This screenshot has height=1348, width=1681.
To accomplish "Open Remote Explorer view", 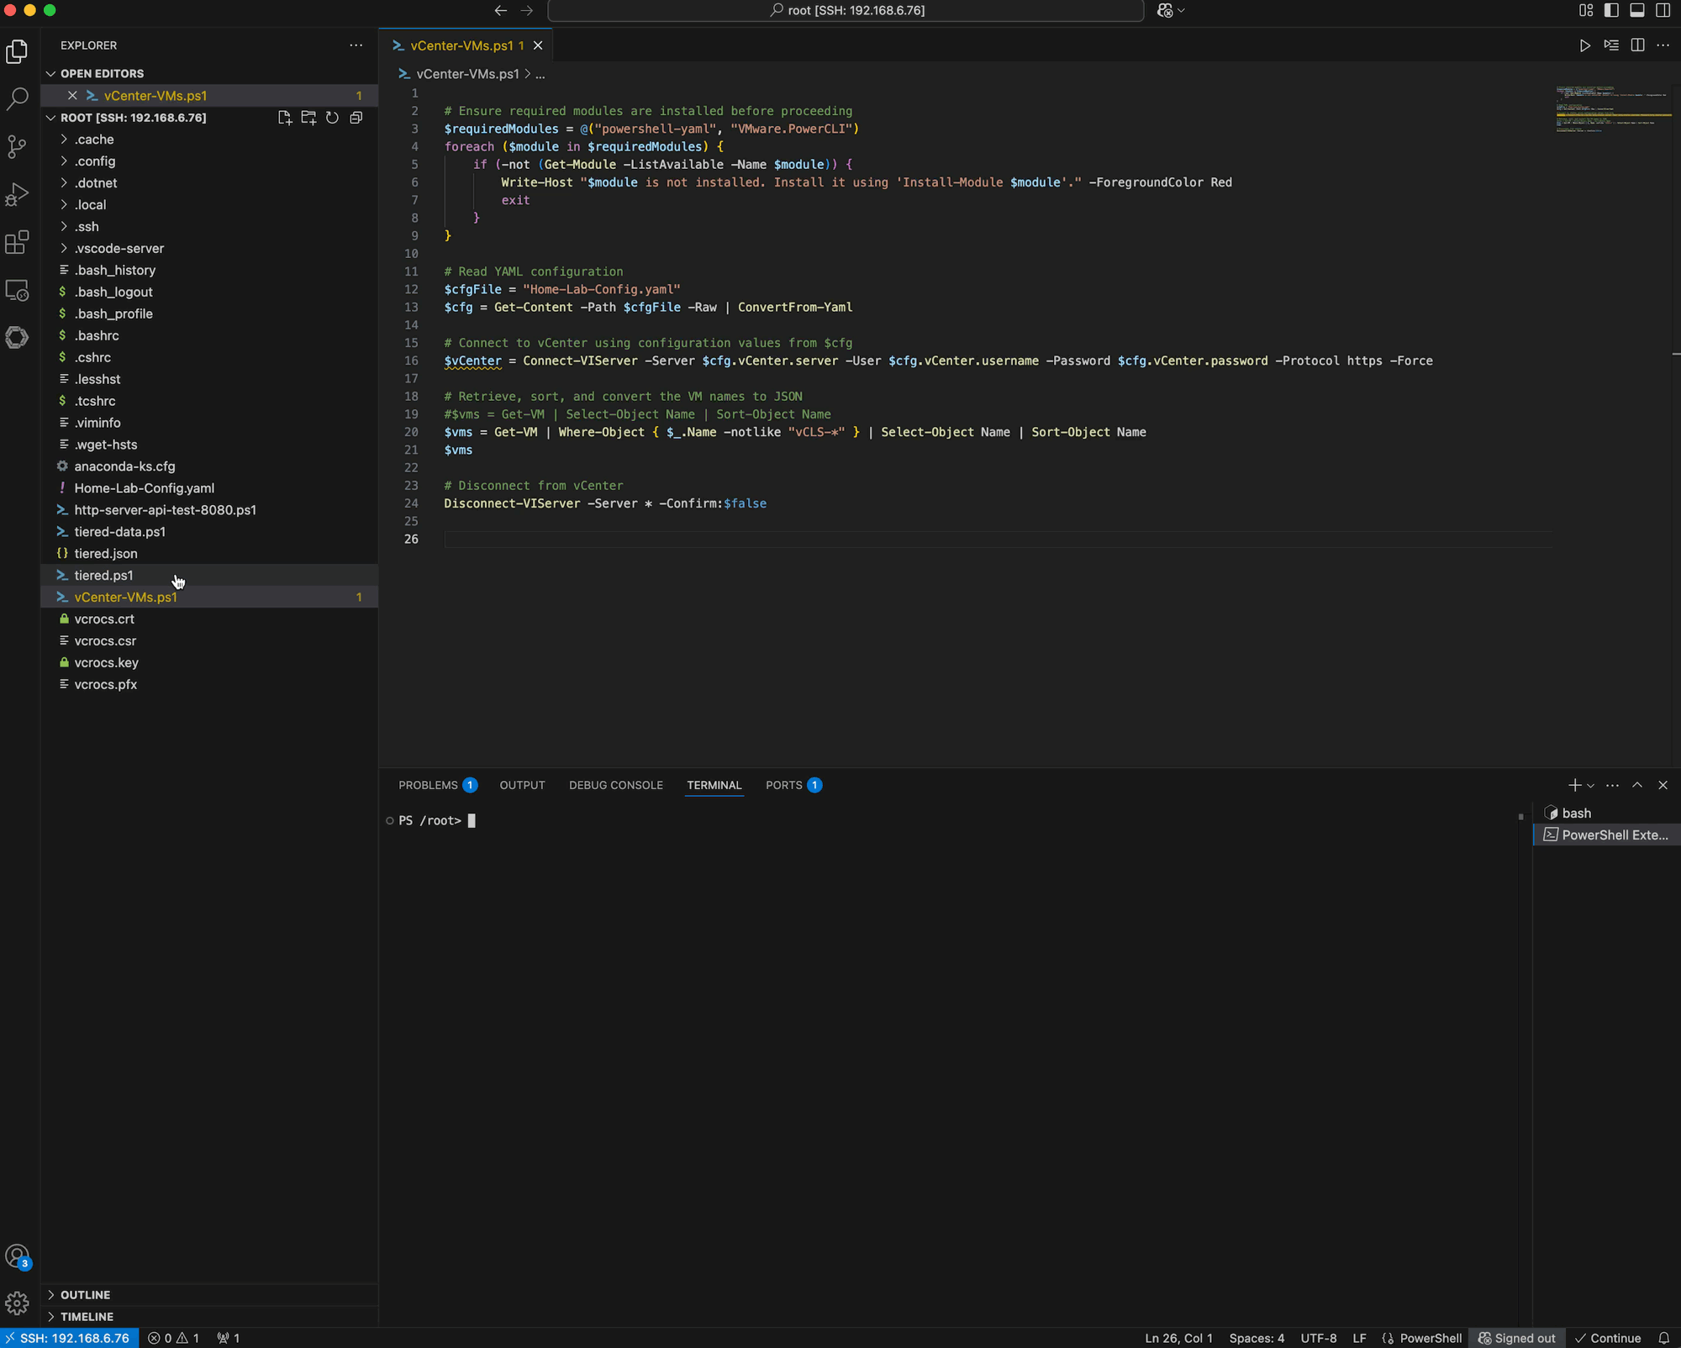I will (17, 291).
